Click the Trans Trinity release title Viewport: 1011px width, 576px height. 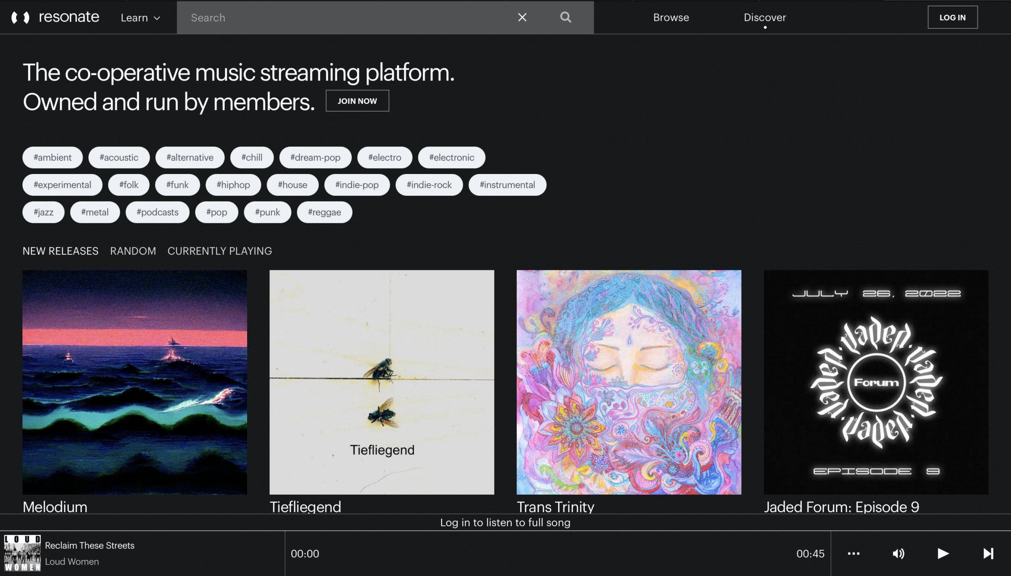pyautogui.click(x=556, y=507)
